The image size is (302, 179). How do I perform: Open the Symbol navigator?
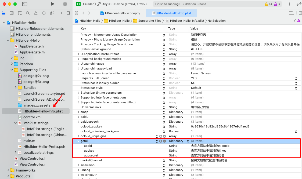20,13
